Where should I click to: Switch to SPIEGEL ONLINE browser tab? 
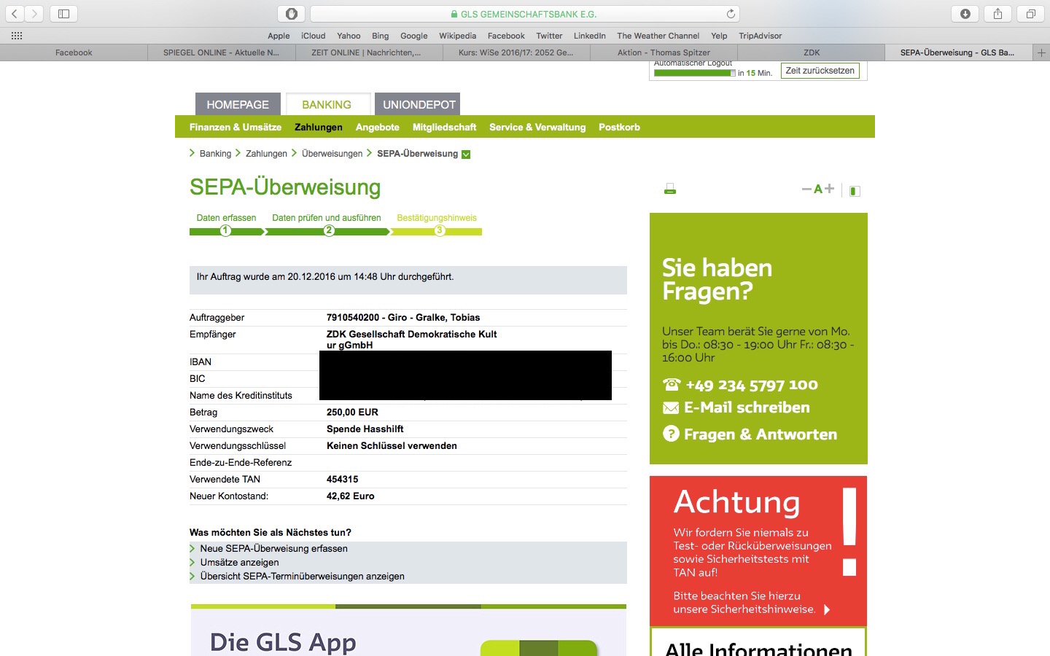click(221, 52)
